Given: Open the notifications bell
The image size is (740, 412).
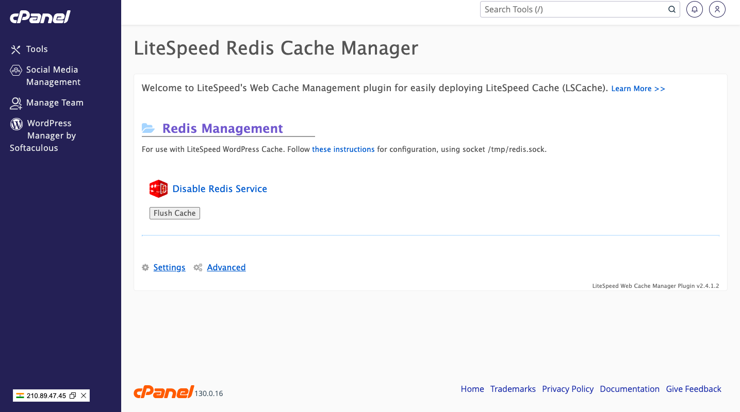Looking at the screenshot, I should click(695, 9).
